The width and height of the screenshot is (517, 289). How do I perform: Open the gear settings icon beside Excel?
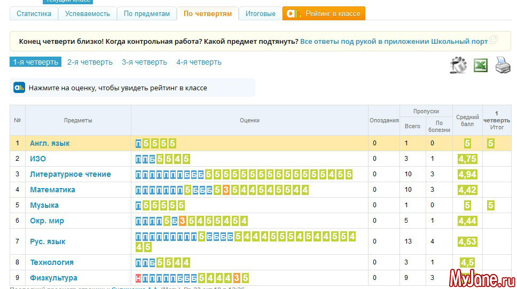pos(458,65)
